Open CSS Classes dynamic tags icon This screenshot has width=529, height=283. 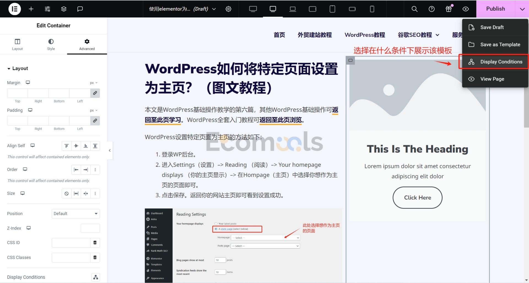point(95,257)
